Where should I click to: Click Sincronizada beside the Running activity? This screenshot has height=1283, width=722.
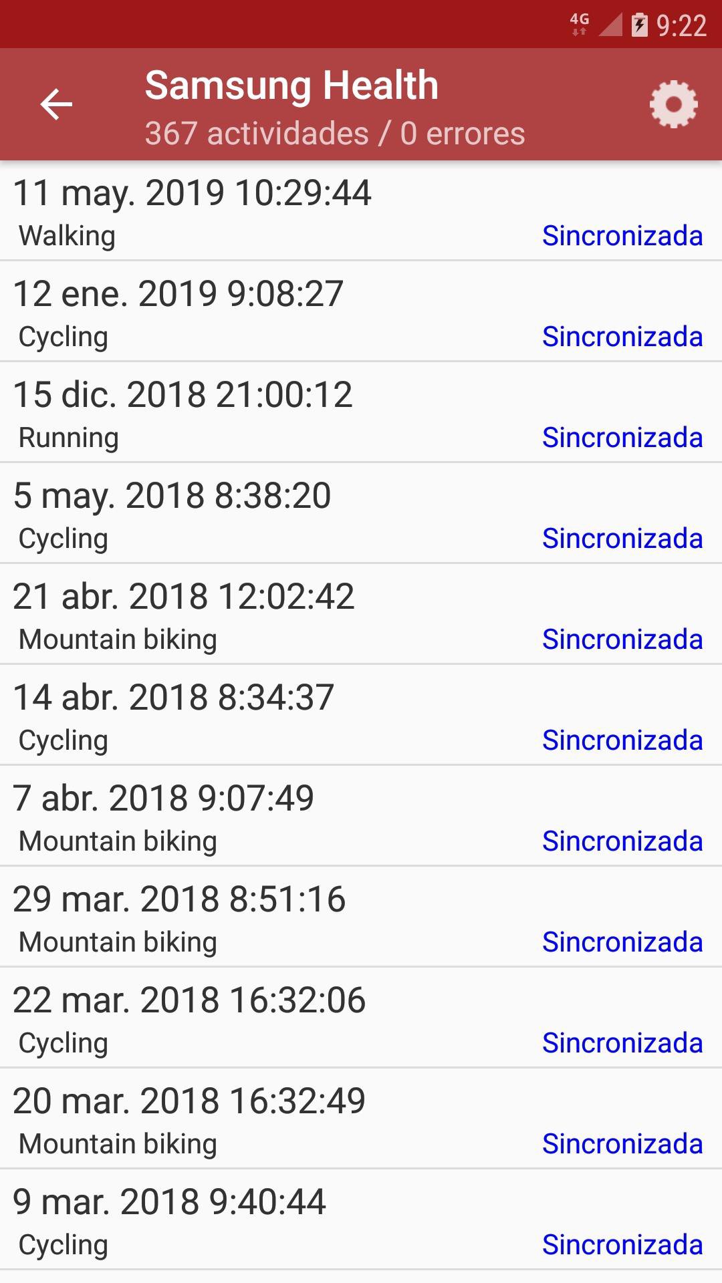[622, 438]
